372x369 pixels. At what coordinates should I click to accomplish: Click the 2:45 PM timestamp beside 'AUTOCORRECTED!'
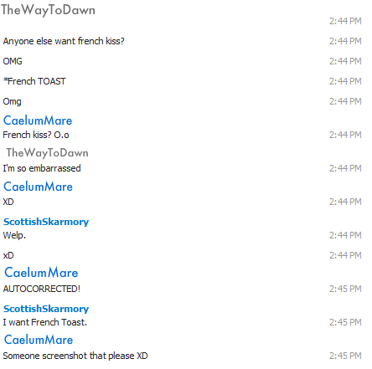coord(345,289)
